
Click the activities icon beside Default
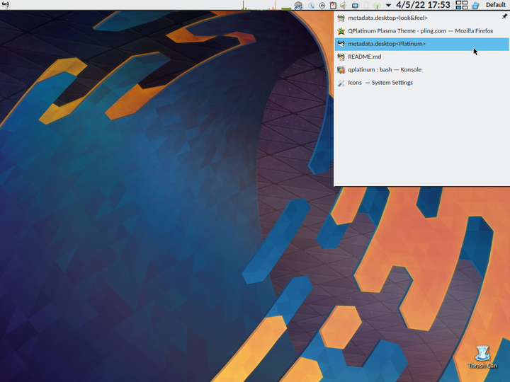pos(475,5)
